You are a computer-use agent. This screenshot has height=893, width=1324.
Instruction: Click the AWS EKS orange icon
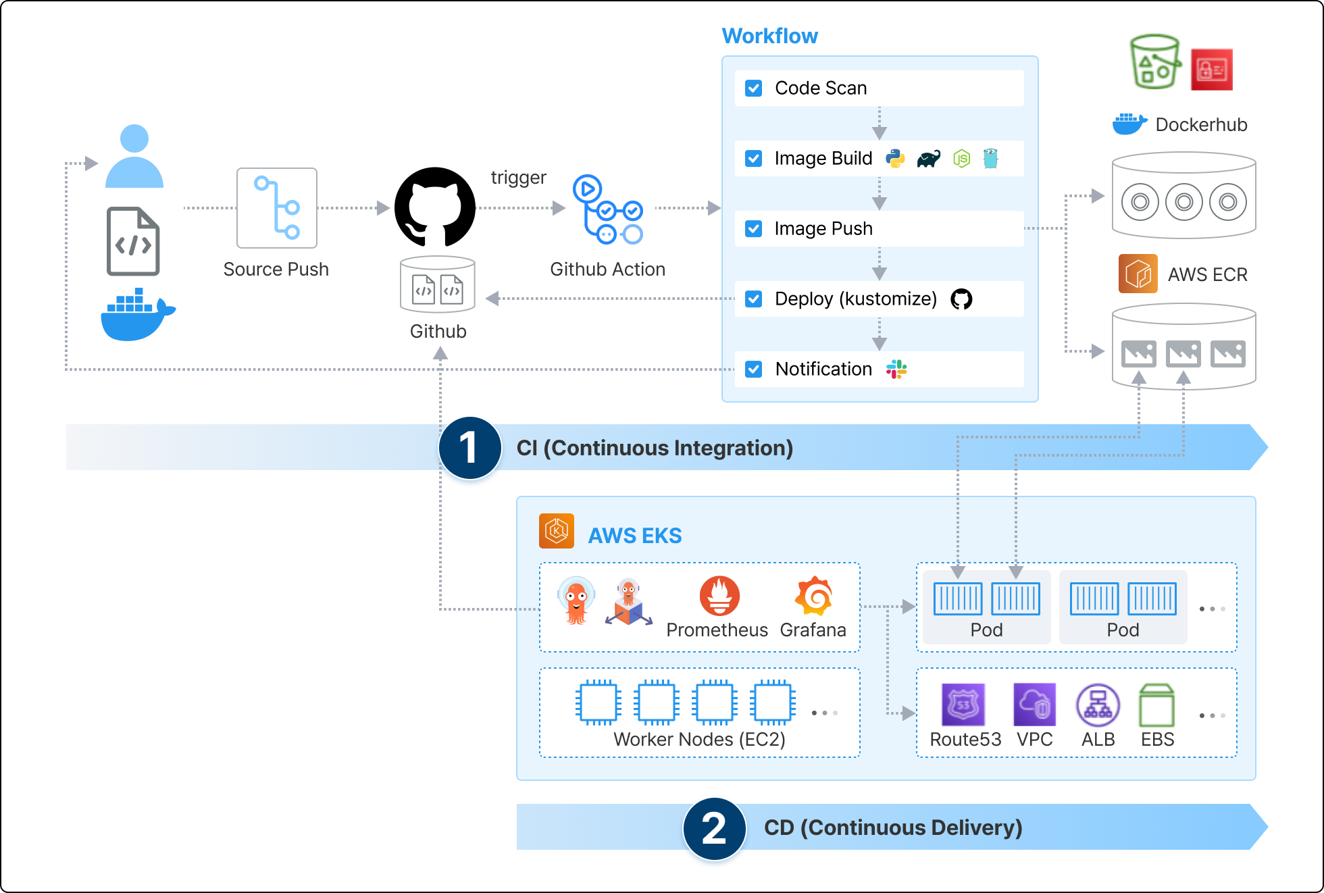[557, 531]
